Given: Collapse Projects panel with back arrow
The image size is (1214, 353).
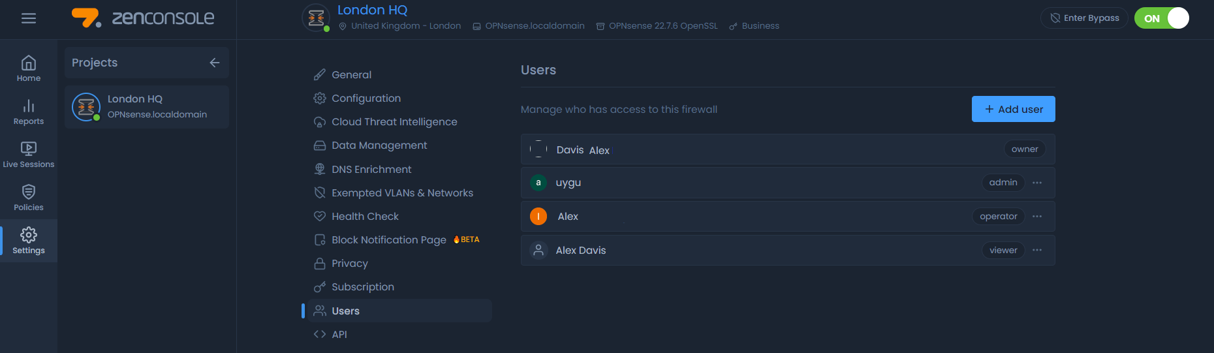Looking at the screenshot, I should click(x=215, y=63).
